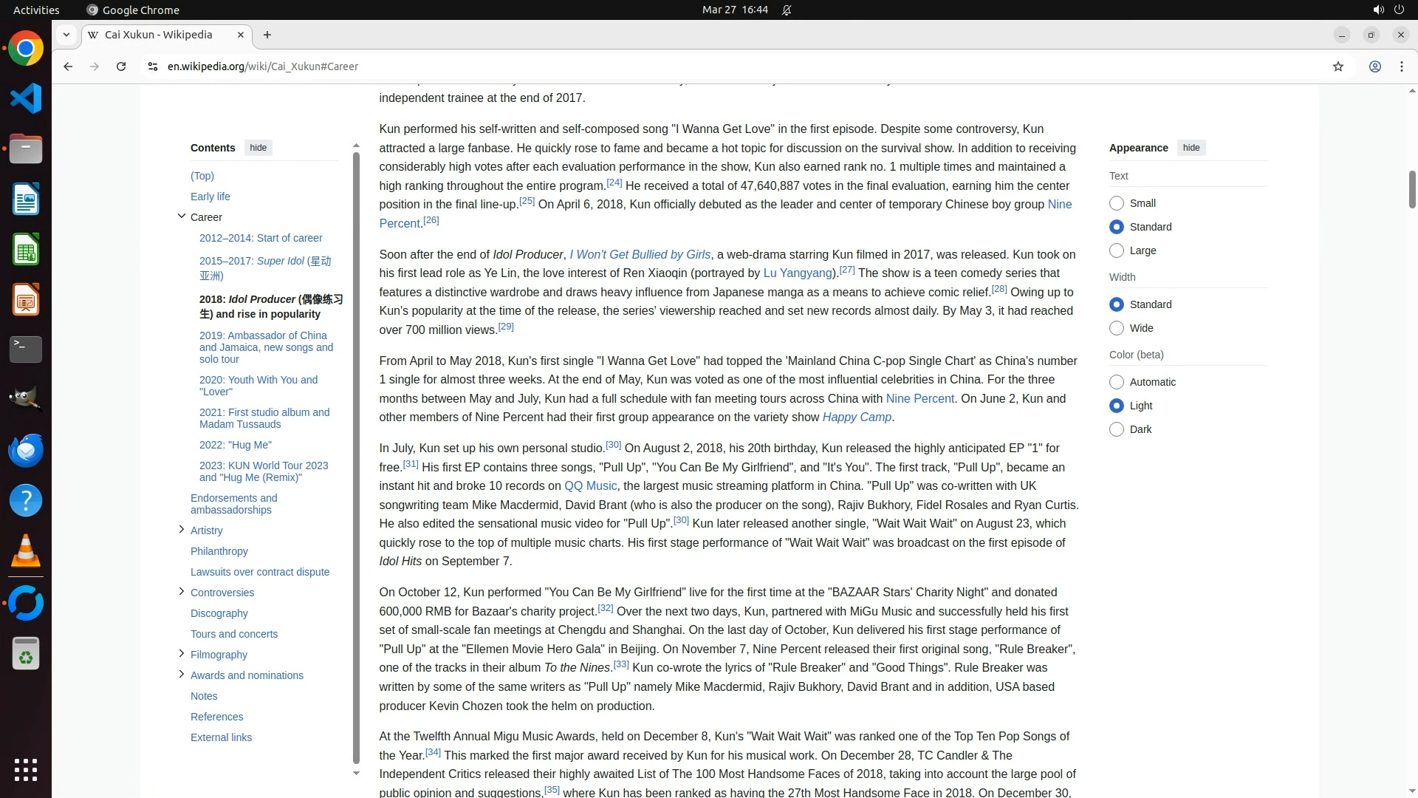Screen dimensions: 1418x798
Task: Switch to the Cai Xukun - Wikipedia tab
Action: click(x=159, y=35)
